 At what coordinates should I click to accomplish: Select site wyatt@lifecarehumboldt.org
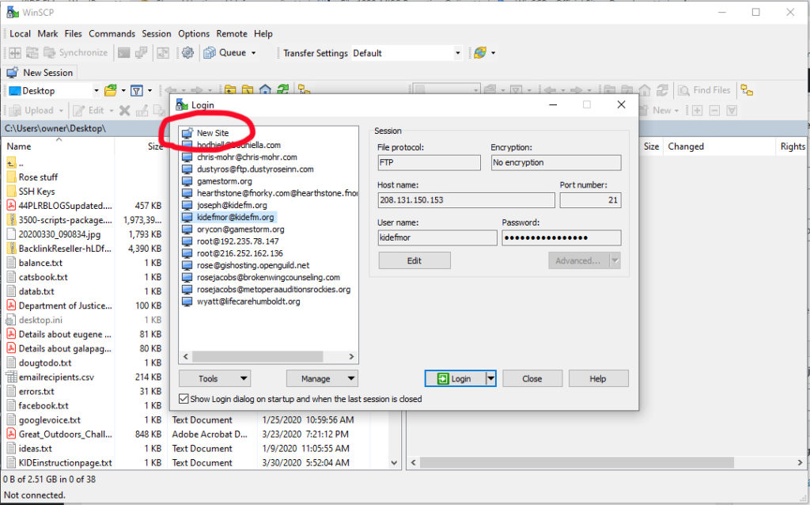pyautogui.click(x=248, y=302)
